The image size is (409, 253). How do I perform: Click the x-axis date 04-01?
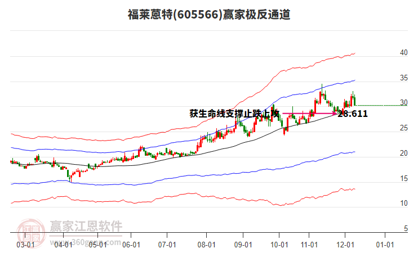tap(64, 245)
